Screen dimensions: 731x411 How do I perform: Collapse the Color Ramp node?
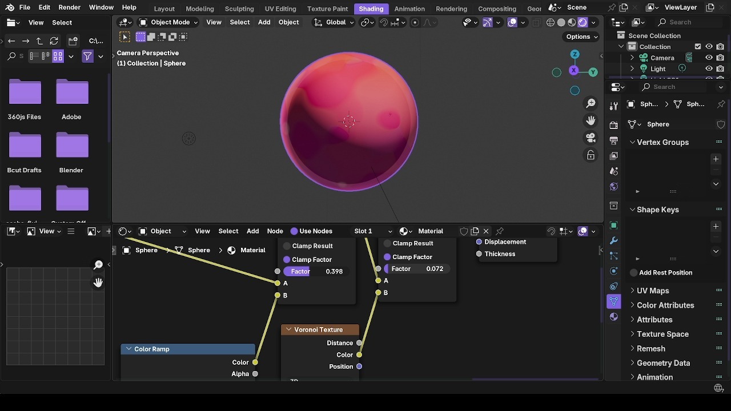[x=128, y=349]
